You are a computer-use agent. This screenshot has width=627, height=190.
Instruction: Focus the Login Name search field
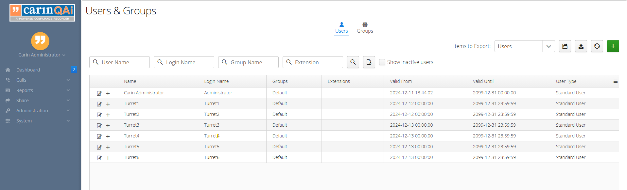(x=184, y=62)
